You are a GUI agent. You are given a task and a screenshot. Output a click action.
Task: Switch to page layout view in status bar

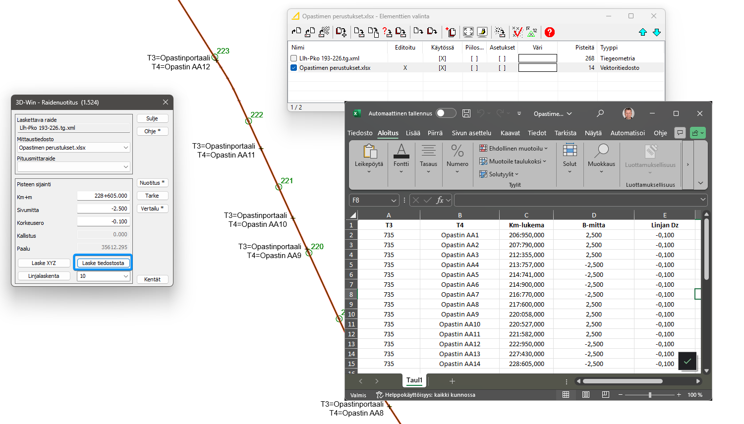[x=586, y=395]
